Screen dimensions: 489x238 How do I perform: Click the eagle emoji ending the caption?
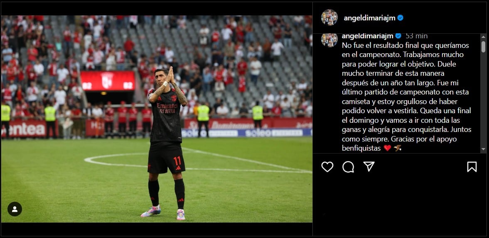pos(397,148)
